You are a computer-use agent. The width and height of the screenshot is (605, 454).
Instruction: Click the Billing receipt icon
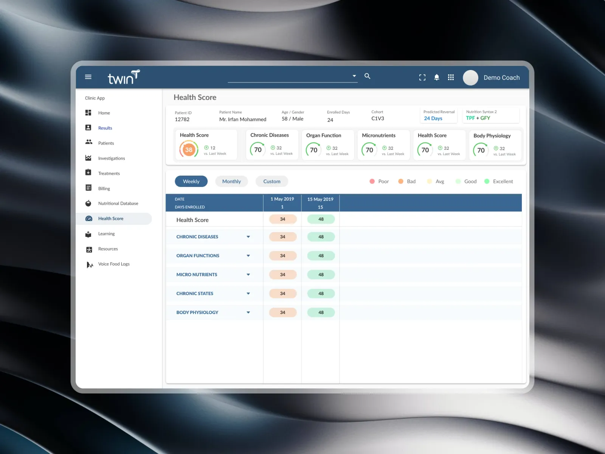pos(88,188)
